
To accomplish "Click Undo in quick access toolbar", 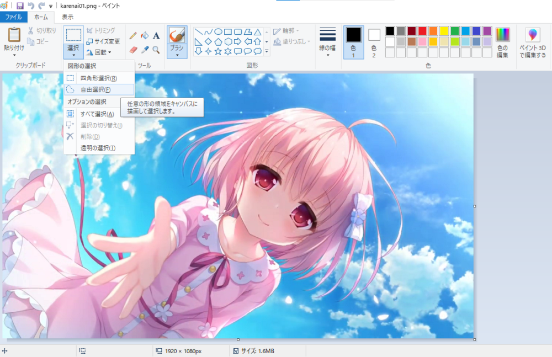I will (x=31, y=6).
